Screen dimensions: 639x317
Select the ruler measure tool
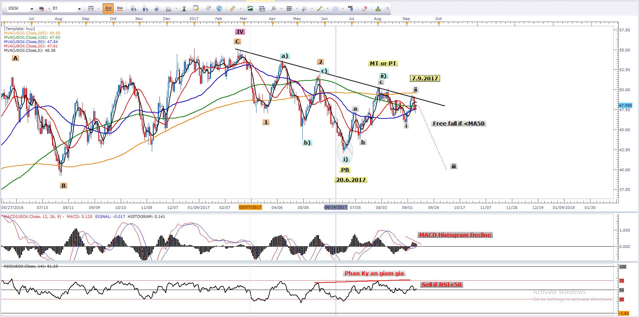(x=232, y=9)
